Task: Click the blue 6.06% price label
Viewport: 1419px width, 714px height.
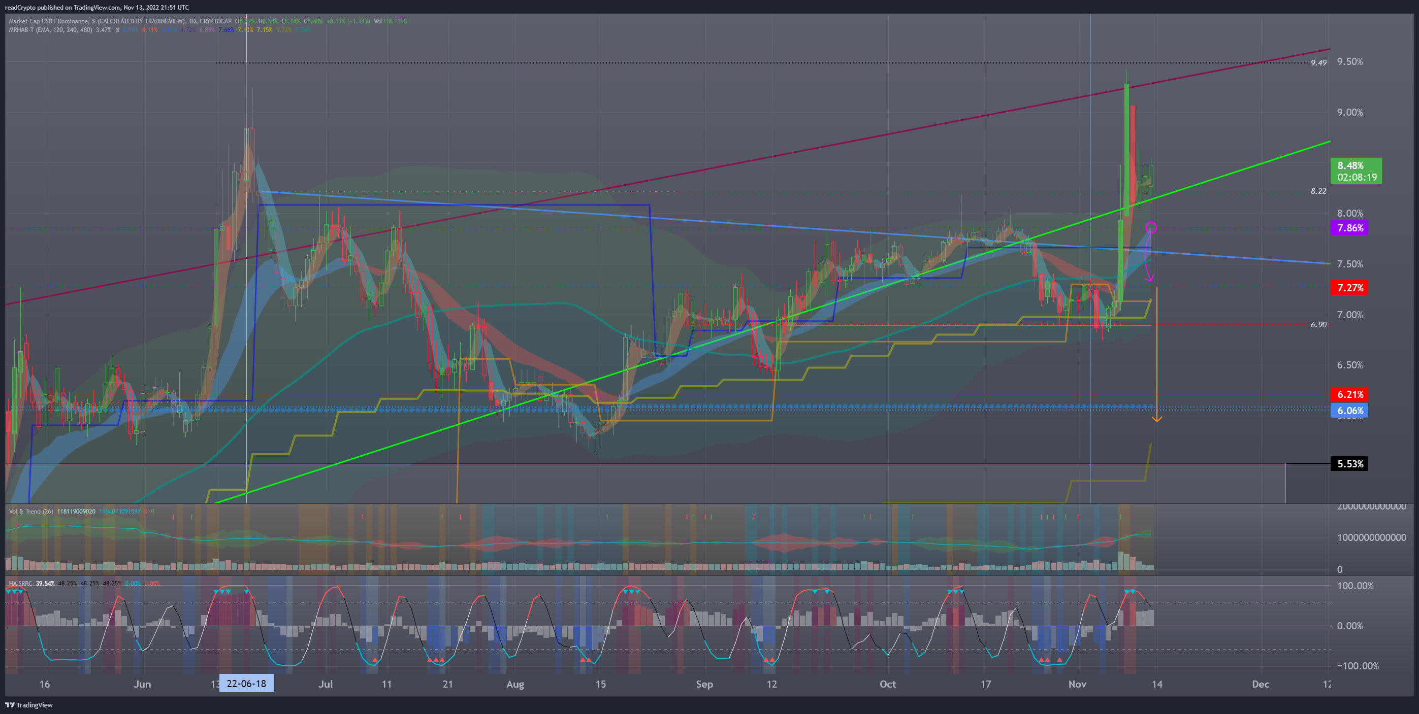Action: click(x=1349, y=411)
